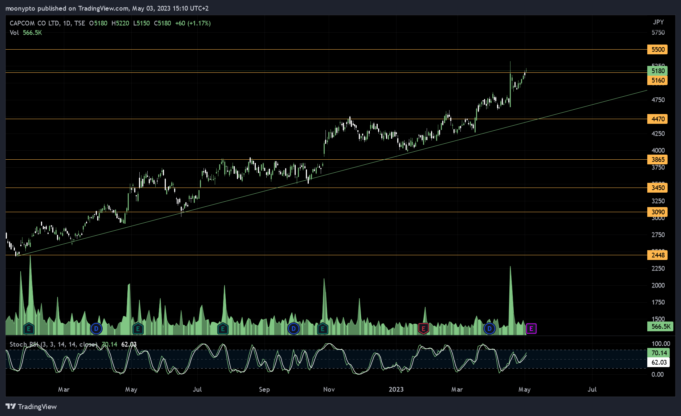Click the 3865 price level label
Image resolution: width=681 pixels, height=416 pixels.
657,159
